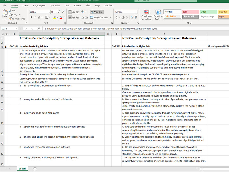
Task: Open Format as Table gallery
Action: pos(158,15)
